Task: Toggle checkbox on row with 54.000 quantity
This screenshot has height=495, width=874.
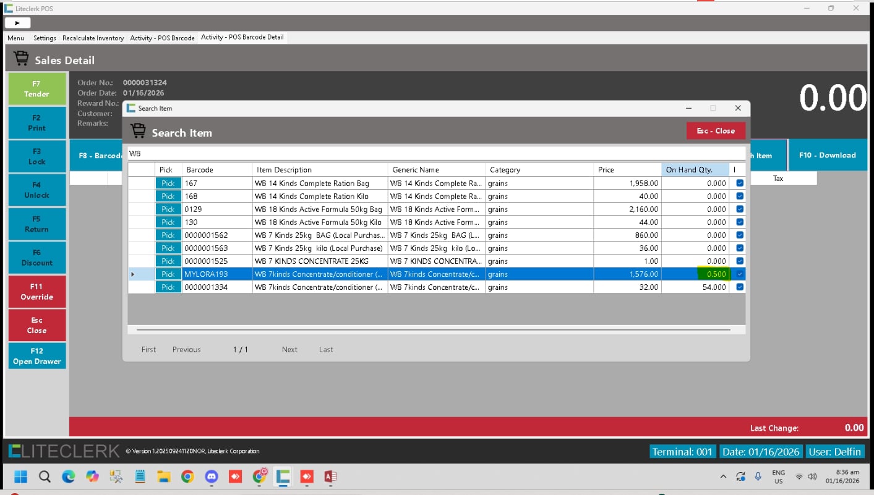Action: [x=740, y=287]
